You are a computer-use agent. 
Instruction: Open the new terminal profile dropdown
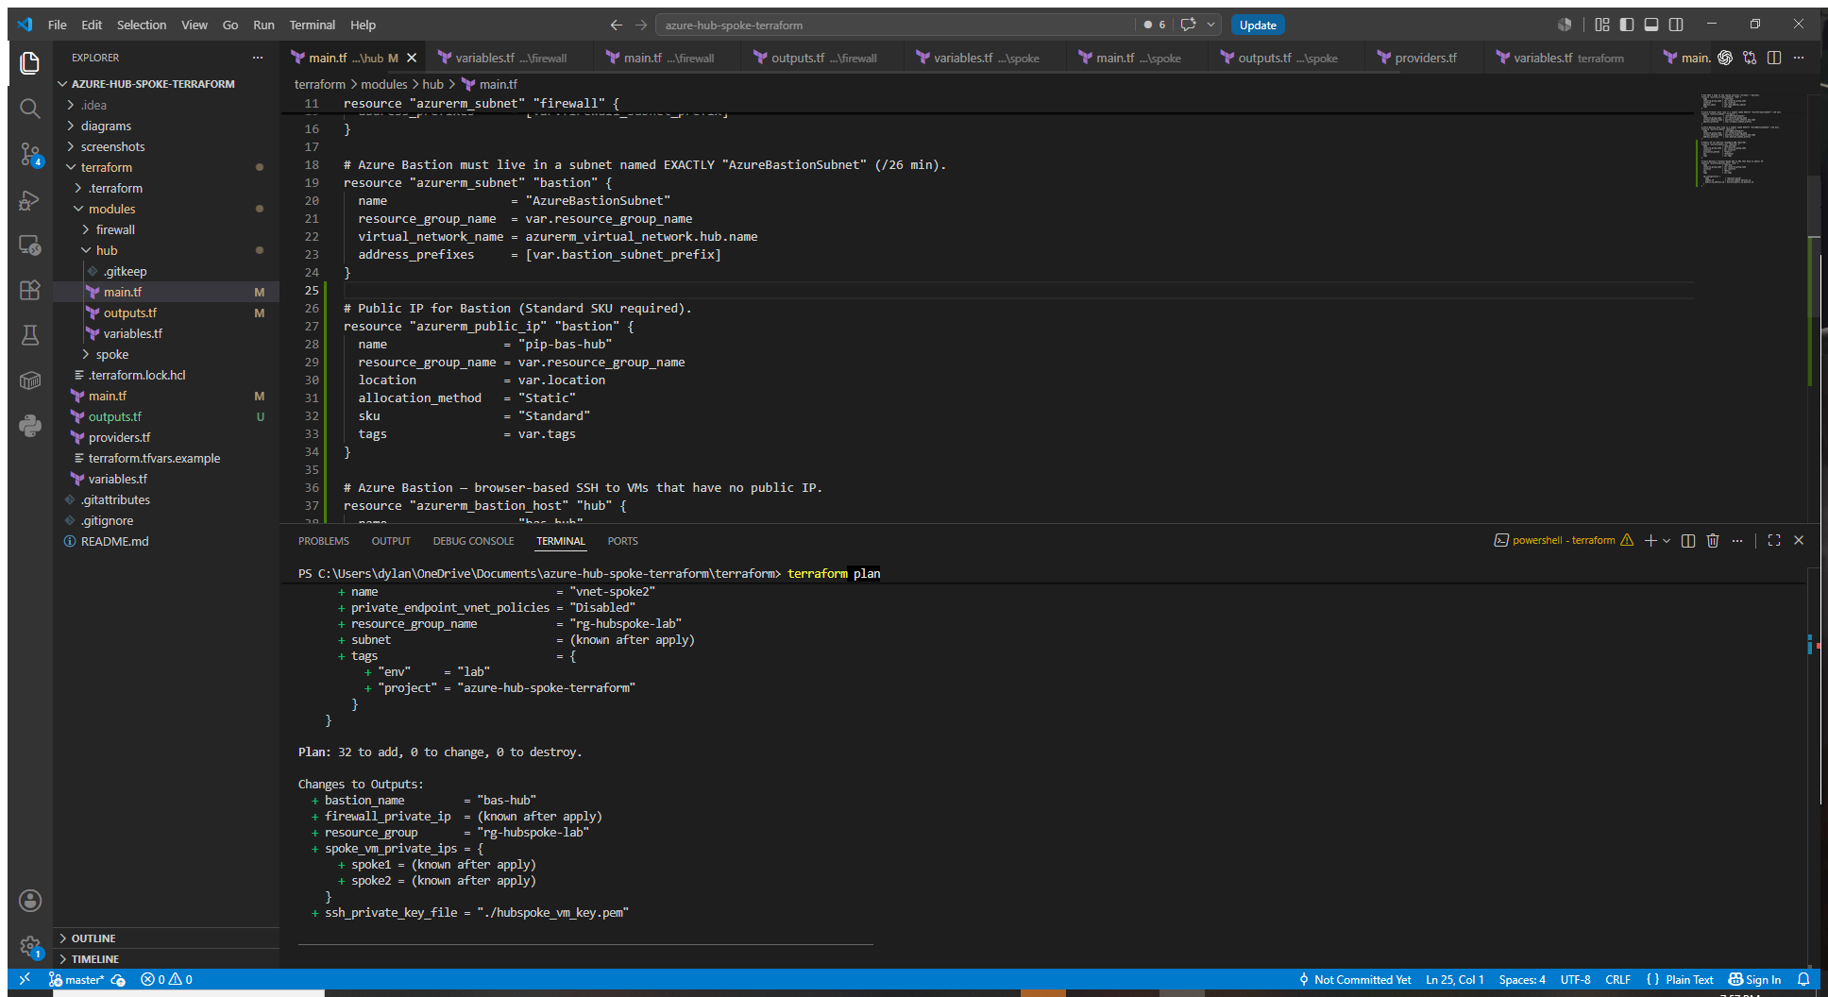coord(1667,541)
